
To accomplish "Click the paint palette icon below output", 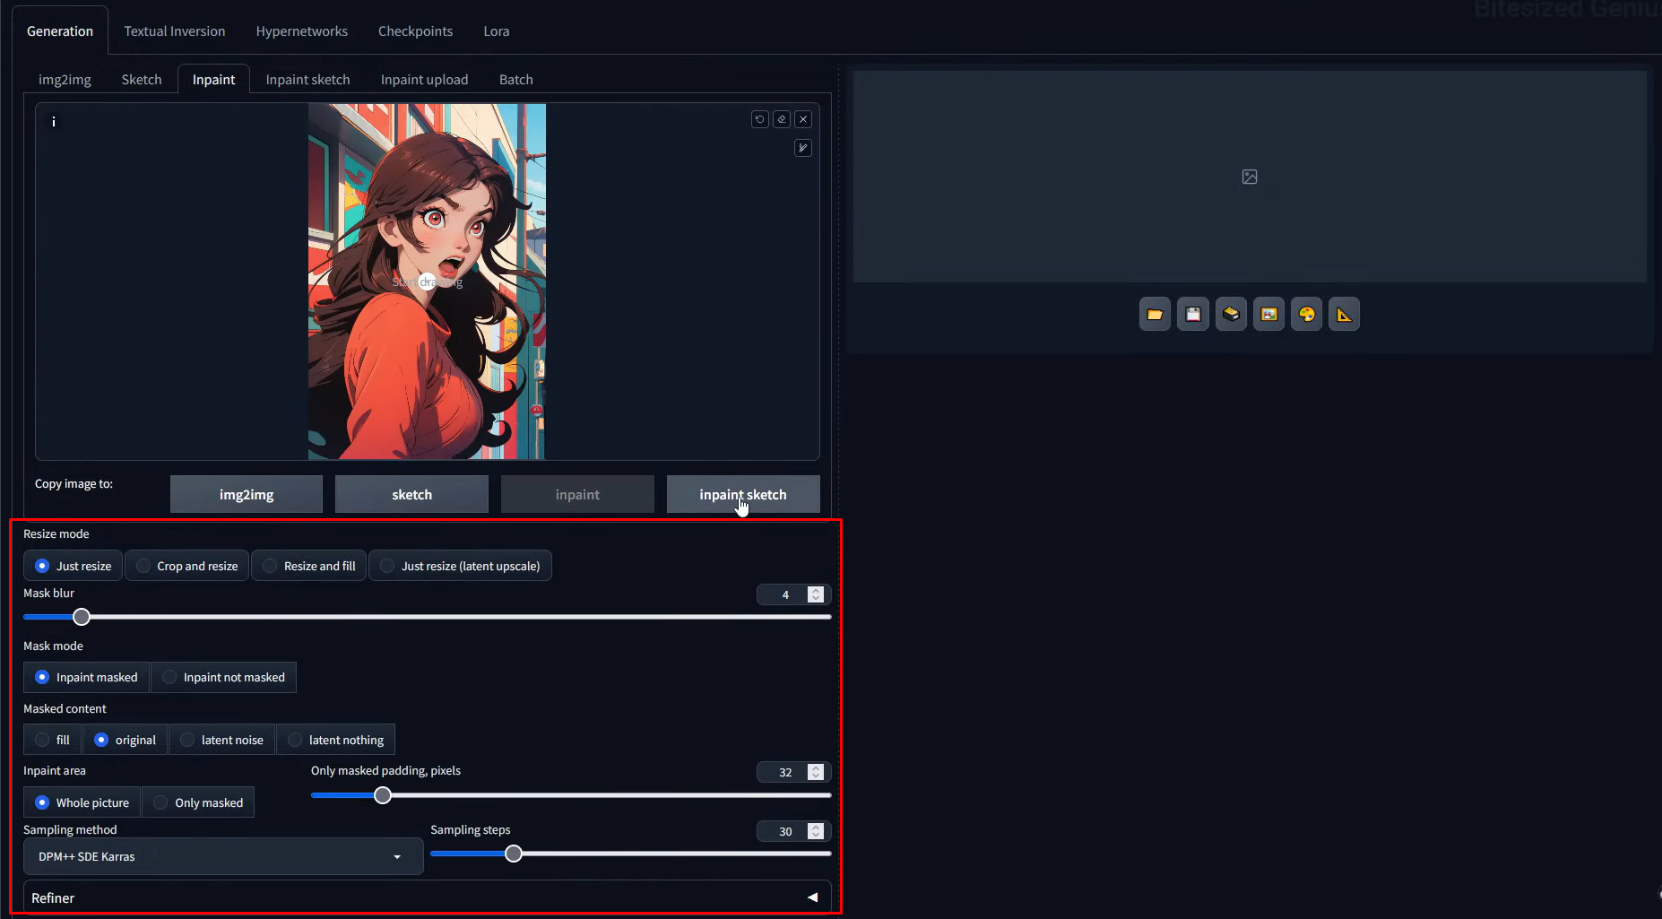I will click(x=1306, y=315).
